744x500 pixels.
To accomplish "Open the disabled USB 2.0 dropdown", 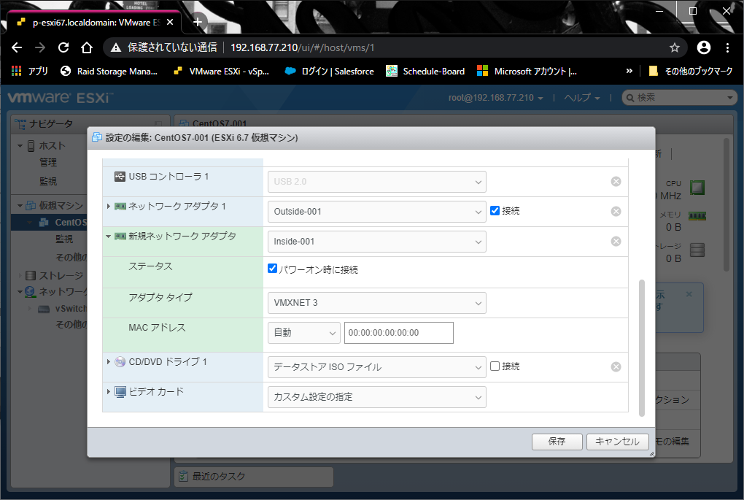I will pyautogui.click(x=377, y=181).
